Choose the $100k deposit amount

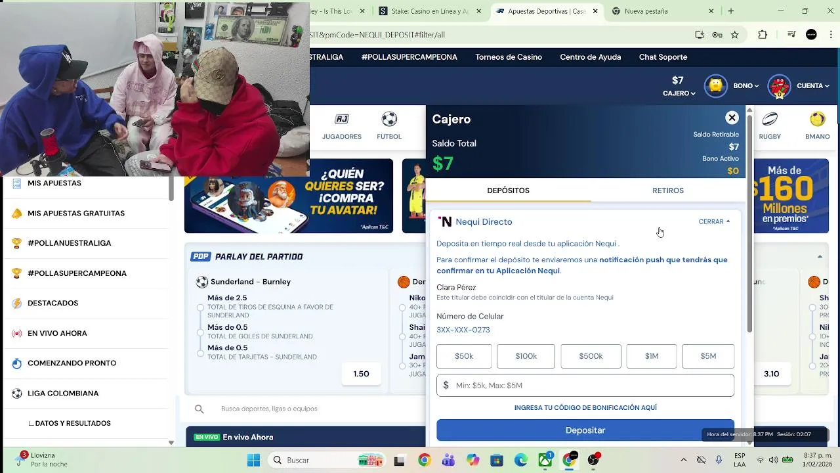pos(526,356)
